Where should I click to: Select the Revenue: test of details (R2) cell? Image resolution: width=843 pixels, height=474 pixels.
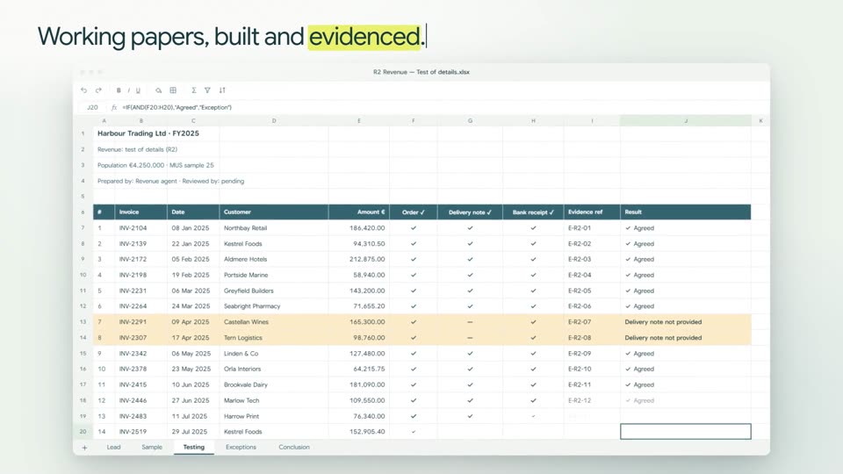tap(137, 149)
